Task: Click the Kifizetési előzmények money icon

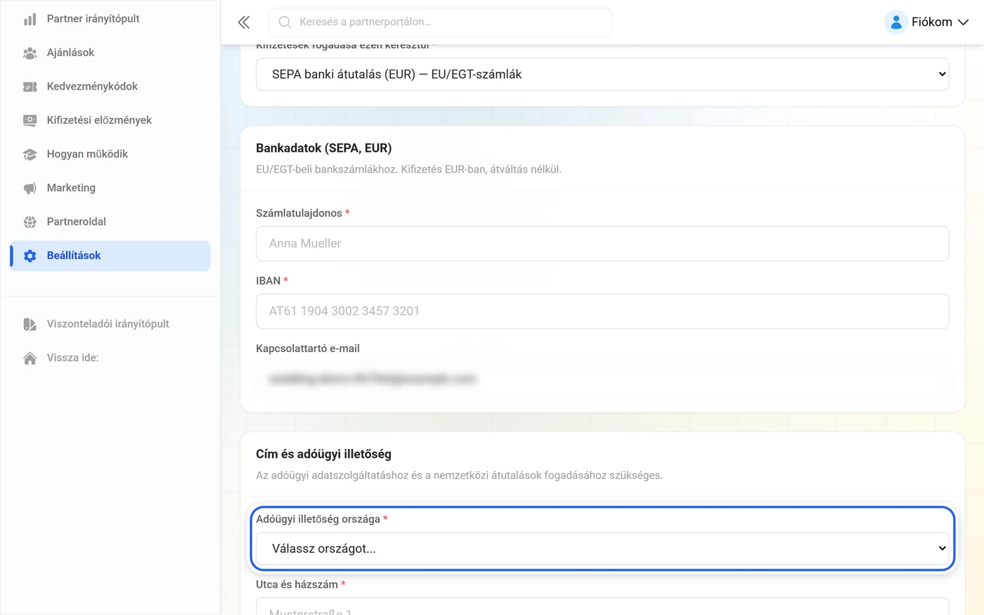Action: tap(30, 120)
